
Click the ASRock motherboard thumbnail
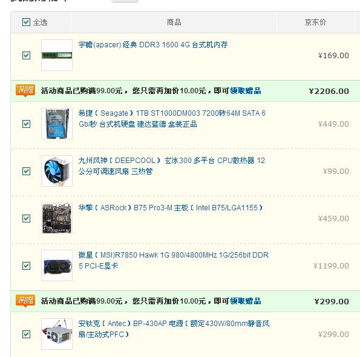tap(57, 218)
